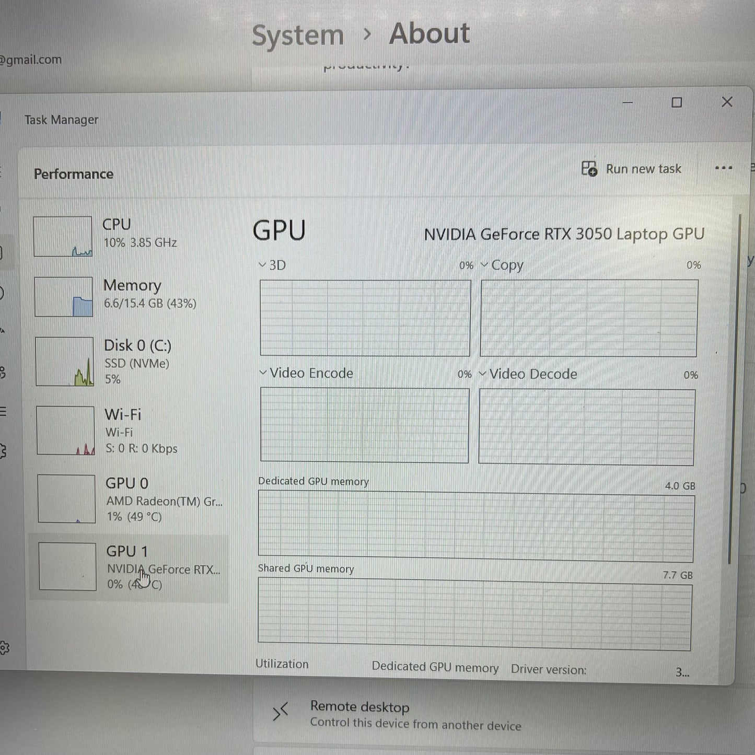The height and width of the screenshot is (755, 755).
Task: Open the ellipsis more-options menu
Action: (x=724, y=168)
